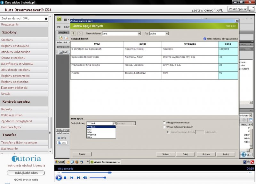Enable Filtruj powielone wiersze checkbox
The width and height of the screenshot is (256, 184).
(164, 122)
